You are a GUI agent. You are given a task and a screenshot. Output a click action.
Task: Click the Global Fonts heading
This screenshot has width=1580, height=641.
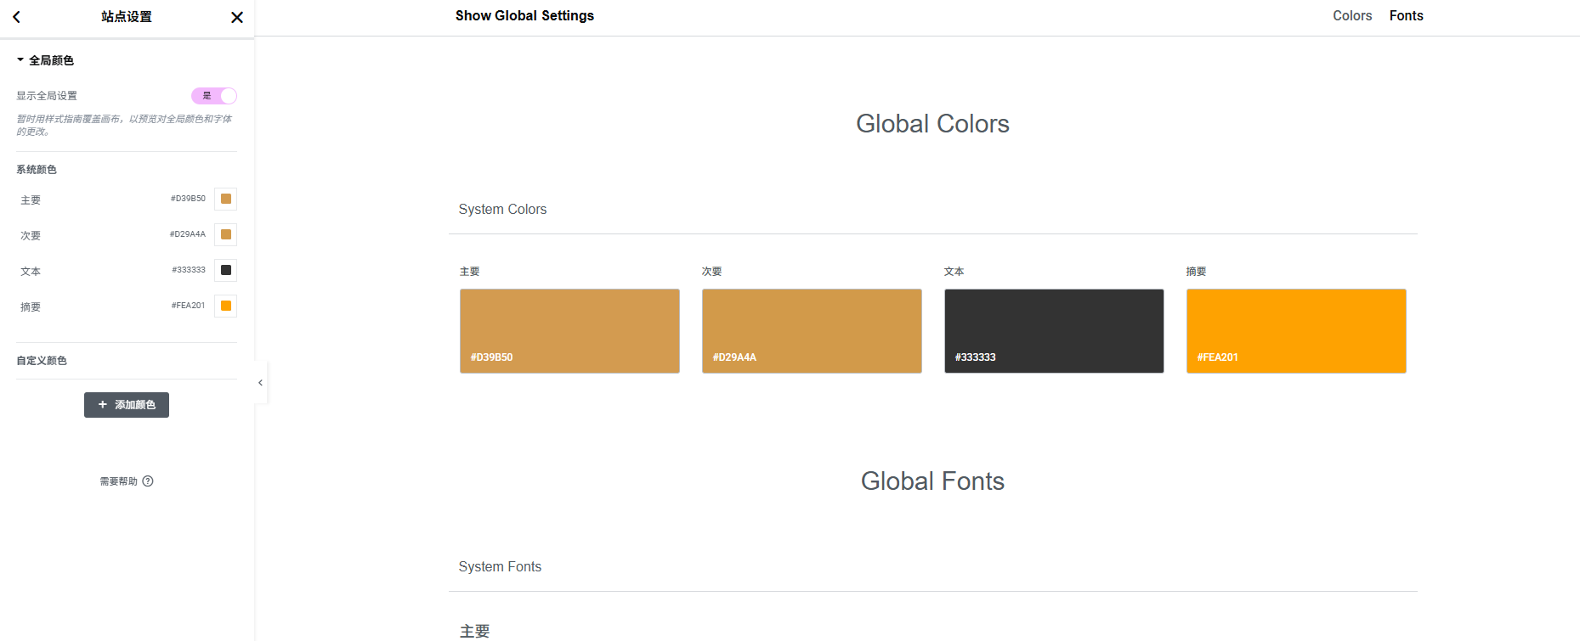[x=932, y=481]
